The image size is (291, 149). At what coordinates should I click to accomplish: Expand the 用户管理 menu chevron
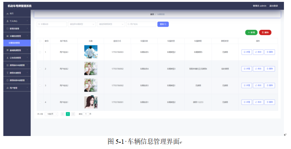pyautogui.click(x=27, y=88)
